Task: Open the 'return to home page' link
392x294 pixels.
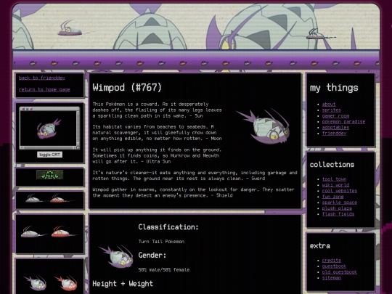Action: coord(44,89)
